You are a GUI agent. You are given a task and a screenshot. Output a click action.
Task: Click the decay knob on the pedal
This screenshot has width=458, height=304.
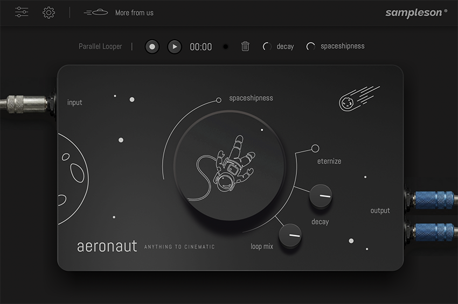pyautogui.click(x=321, y=195)
